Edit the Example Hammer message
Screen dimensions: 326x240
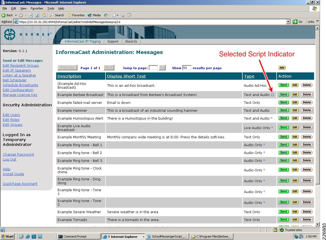[x=295, y=110]
